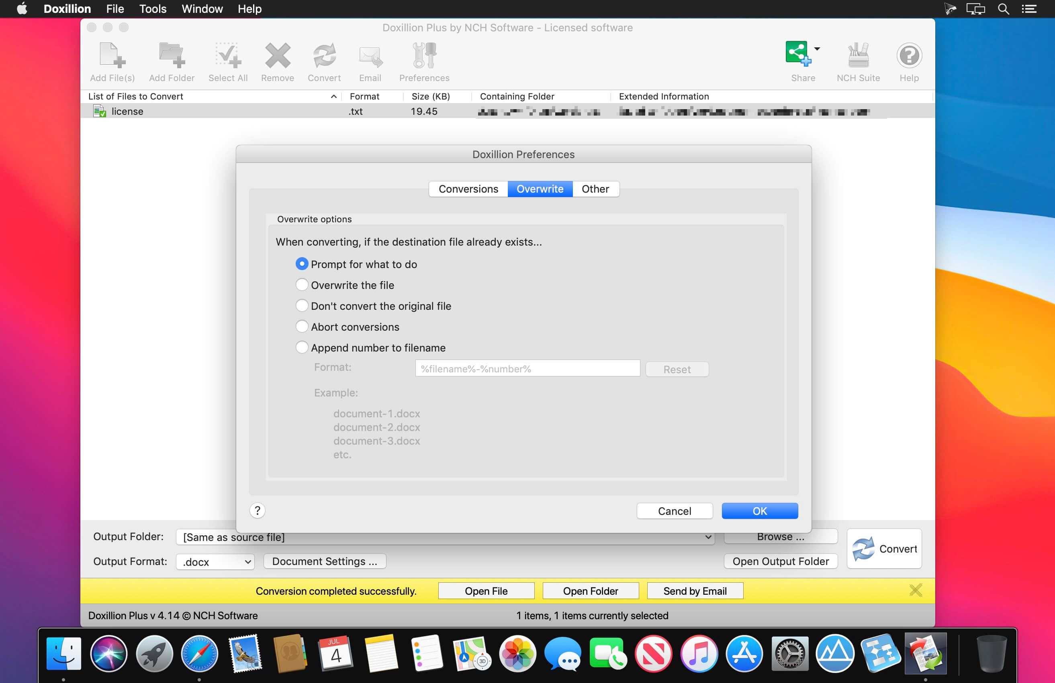Image resolution: width=1055 pixels, height=683 pixels.
Task: Open the Doxillion application menu
Action: pyautogui.click(x=67, y=9)
